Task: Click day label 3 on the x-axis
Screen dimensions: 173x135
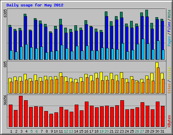Action: 21,131
